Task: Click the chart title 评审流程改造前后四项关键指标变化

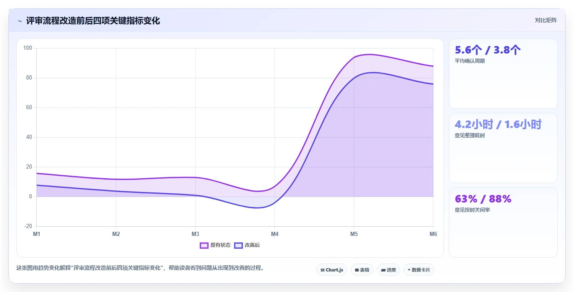Action: (93, 20)
